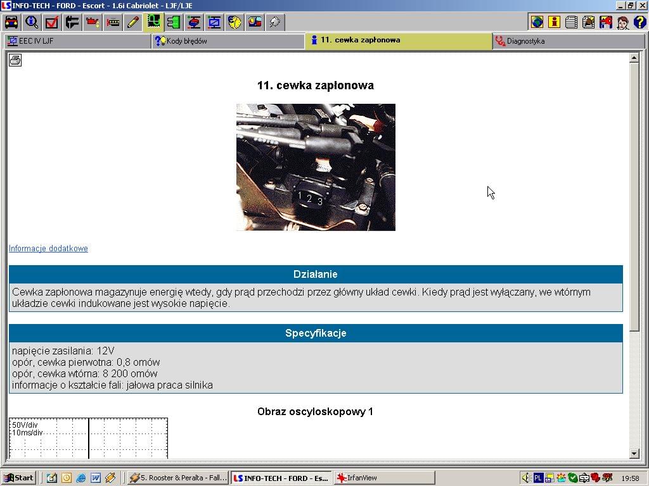Screen dimensions: 649x486
Task: Select the grey spark plug tool icon
Action: coord(275,22)
